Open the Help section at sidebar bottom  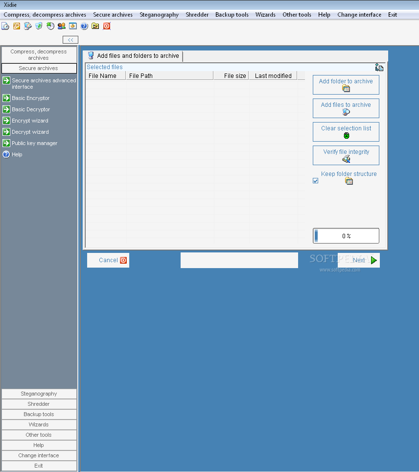point(39,445)
